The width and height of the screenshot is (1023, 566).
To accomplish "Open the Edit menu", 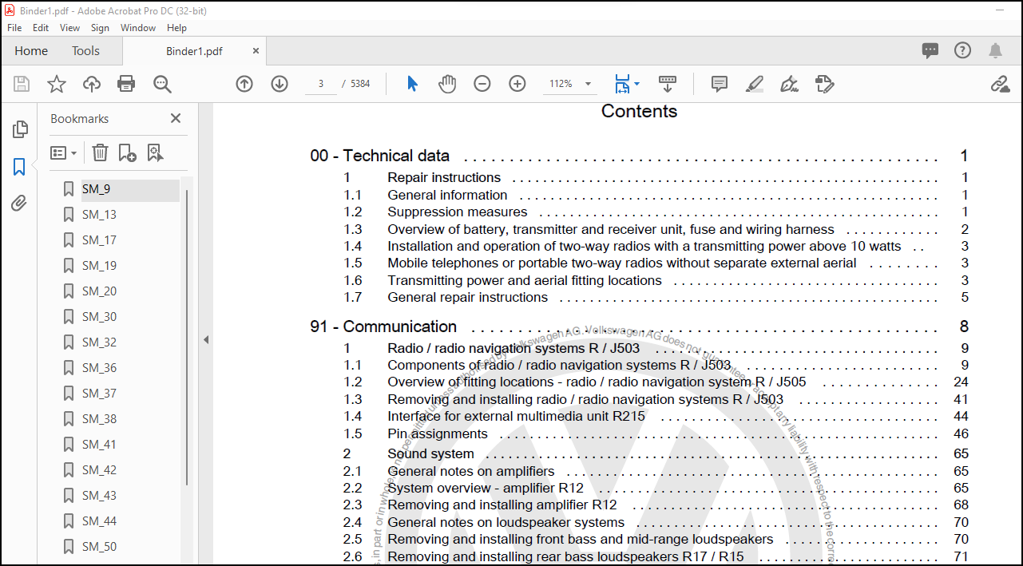I will (41, 27).
